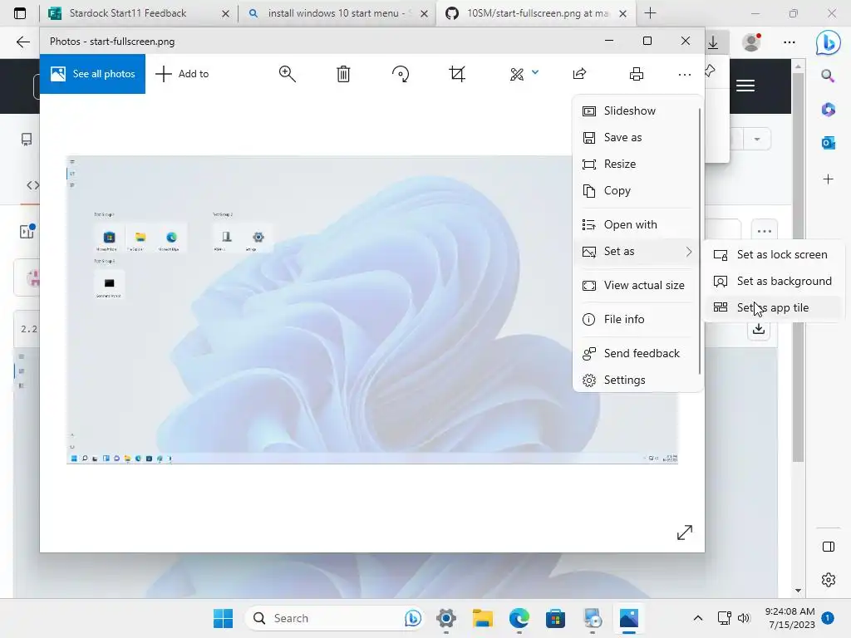Viewport: 851px width, 638px height.
Task: Open File Explorer from the taskbar
Action: [x=483, y=618]
